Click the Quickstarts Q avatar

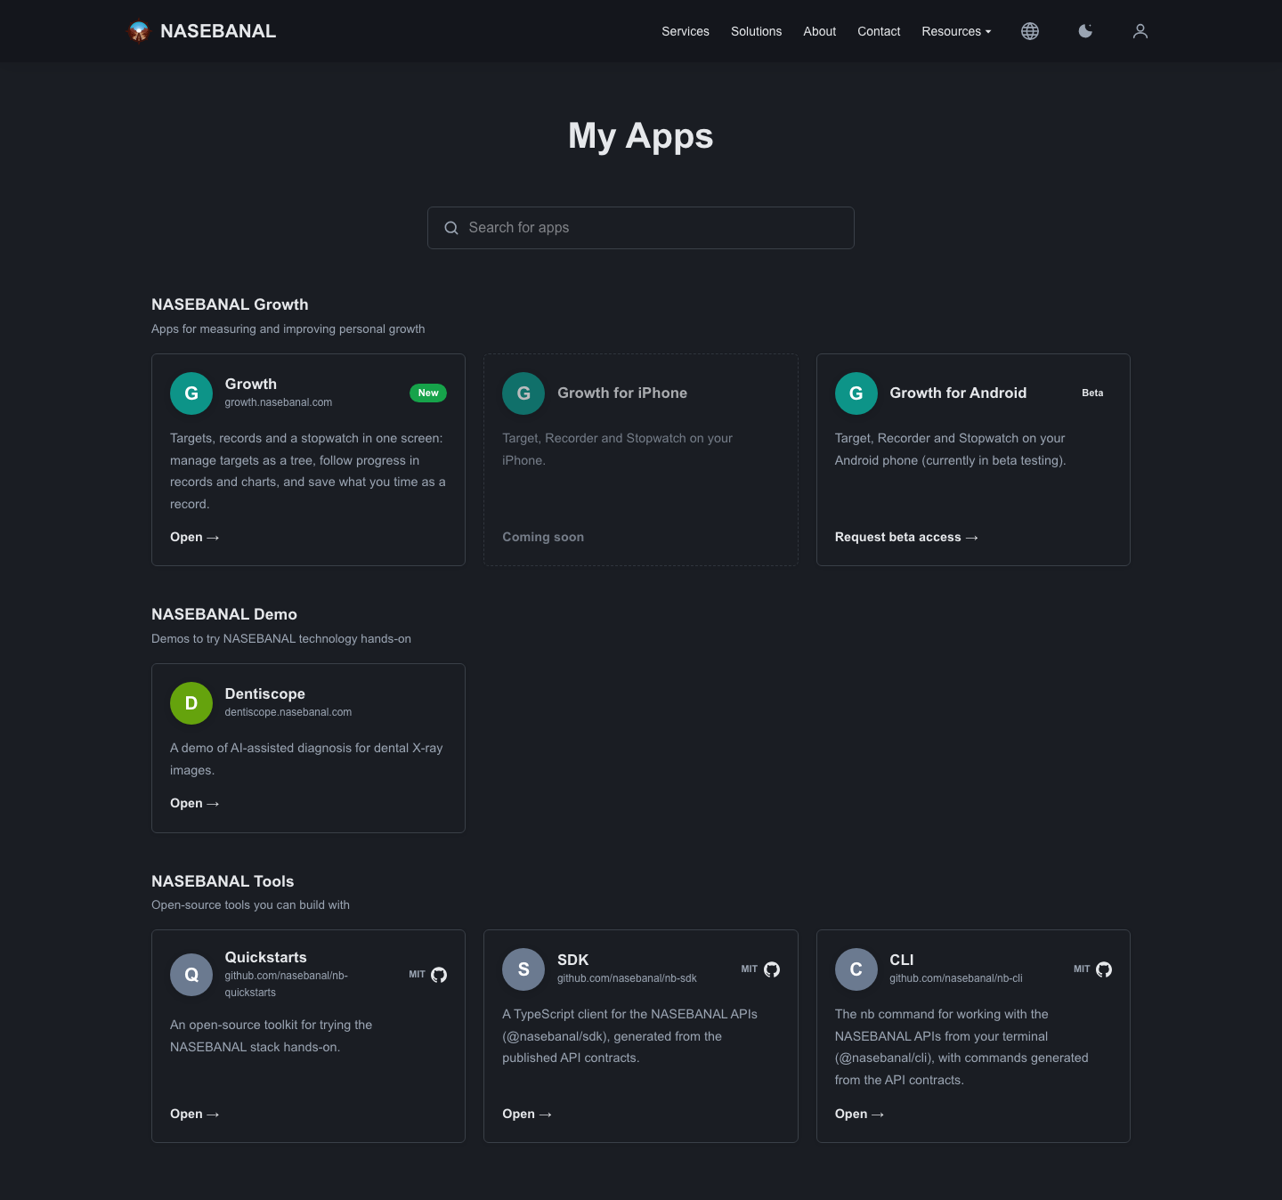click(x=191, y=975)
